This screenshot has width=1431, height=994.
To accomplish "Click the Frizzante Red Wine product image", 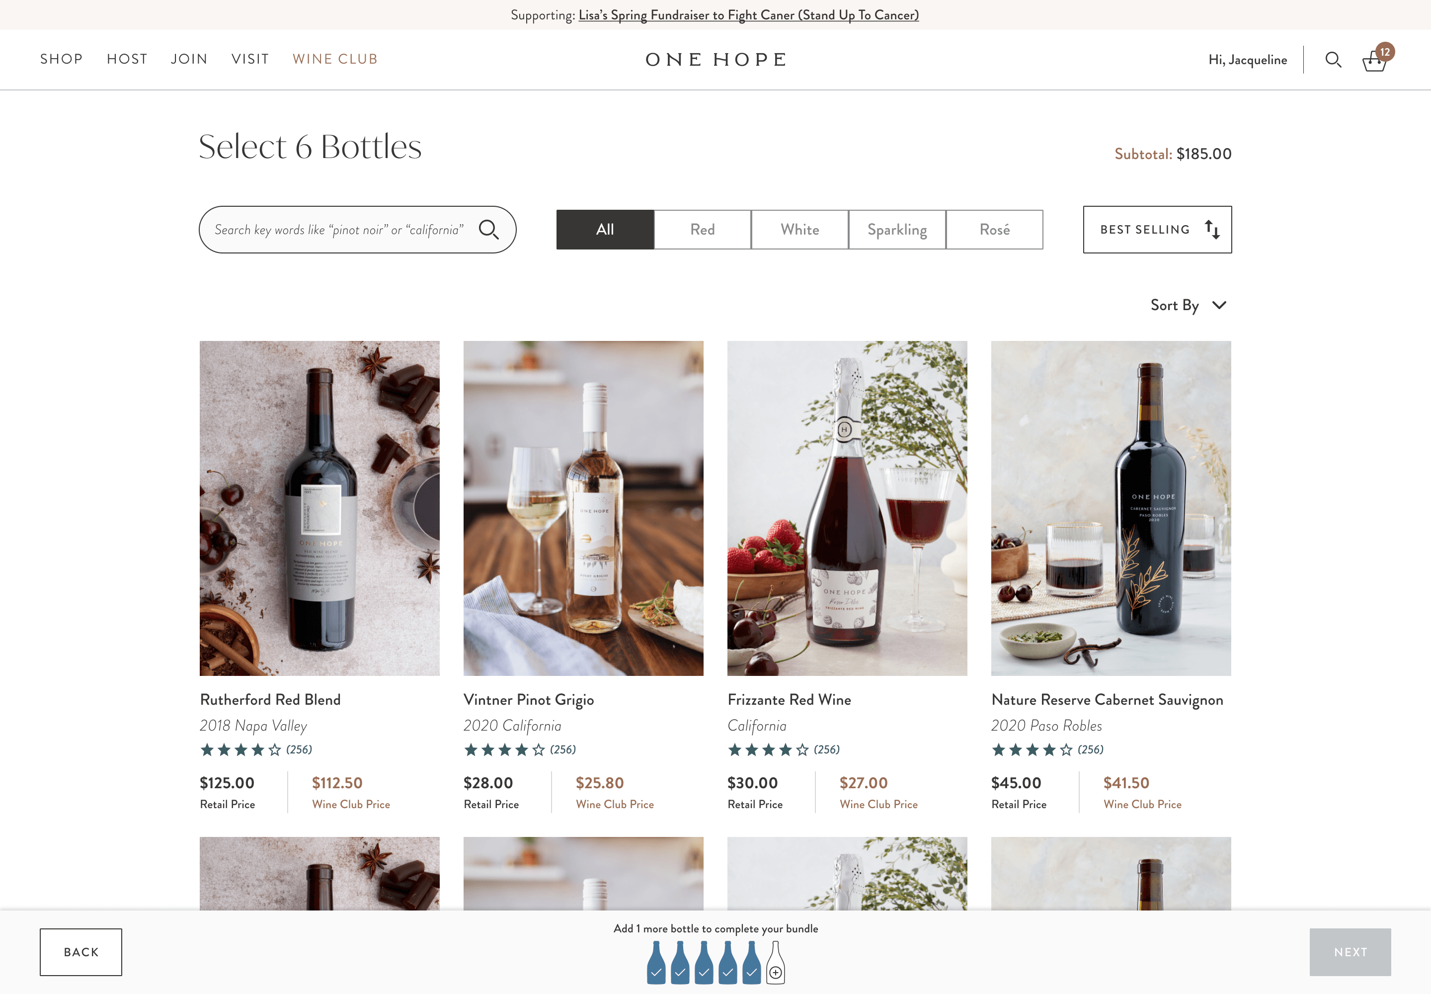I will pos(847,508).
